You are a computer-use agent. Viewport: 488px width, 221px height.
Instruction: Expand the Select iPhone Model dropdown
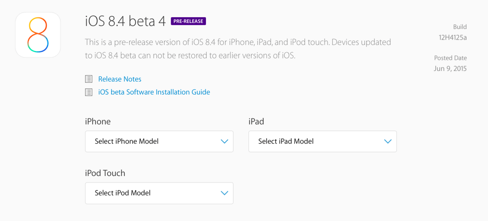click(159, 141)
